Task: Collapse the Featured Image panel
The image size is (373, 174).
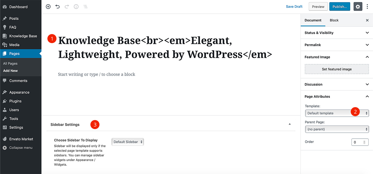Action: 367,57
